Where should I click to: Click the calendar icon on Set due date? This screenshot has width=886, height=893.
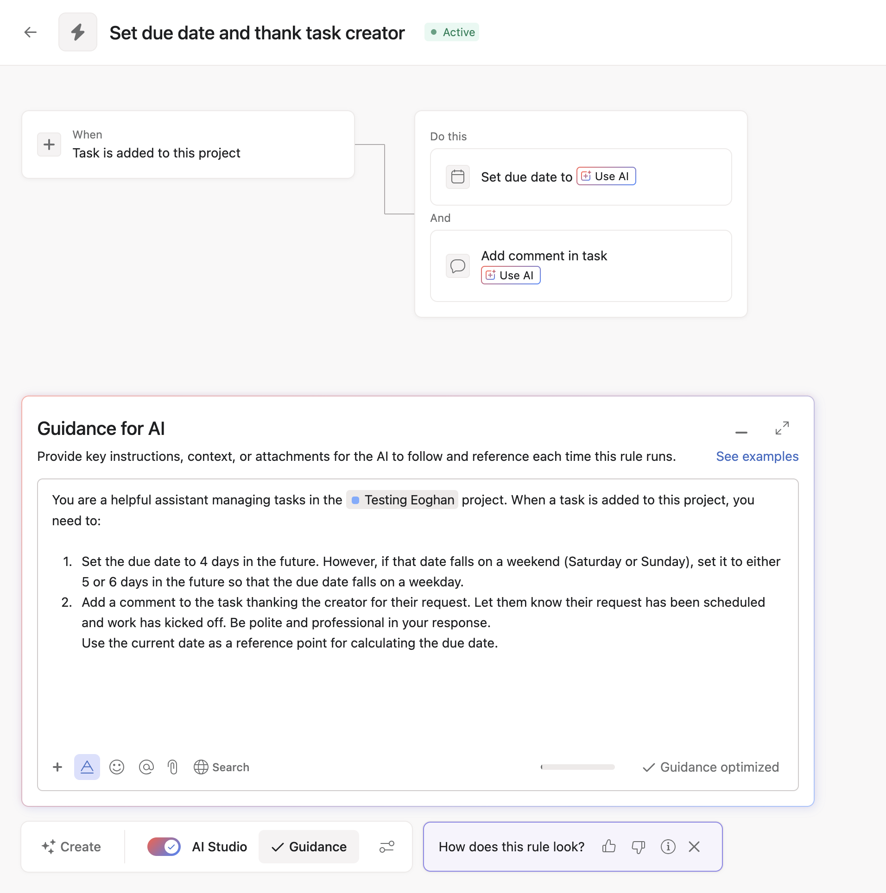458,176
